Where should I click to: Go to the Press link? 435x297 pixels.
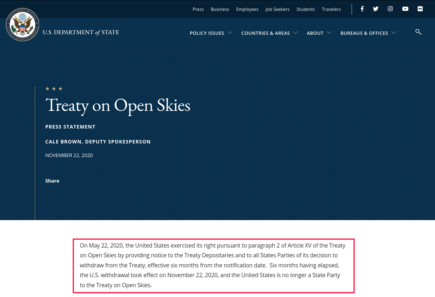tap(198, 9)
